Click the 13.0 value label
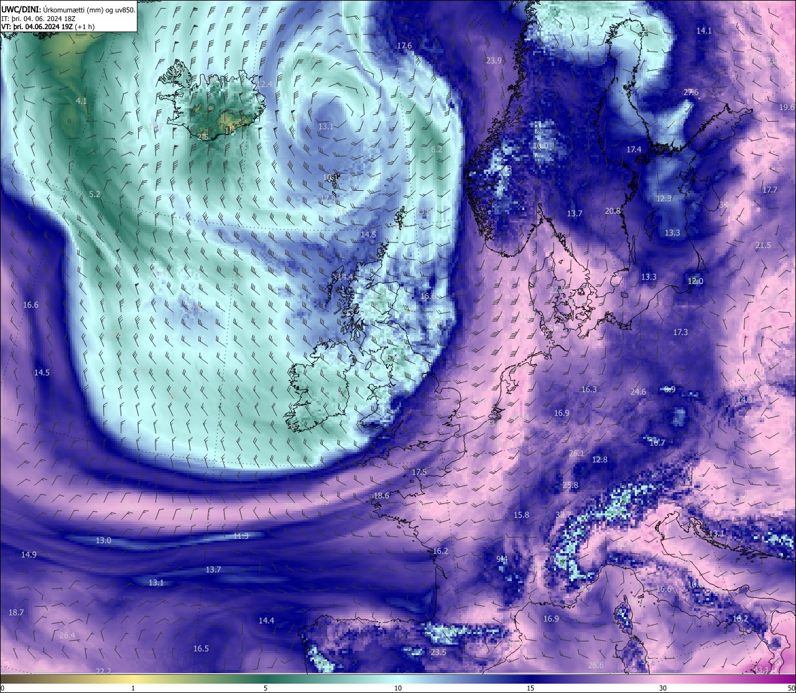Viewport: 796px width, 693px height. (x=103, y=540)
